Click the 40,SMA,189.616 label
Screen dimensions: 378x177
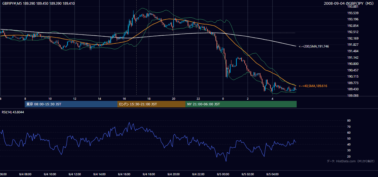point(313,86)
